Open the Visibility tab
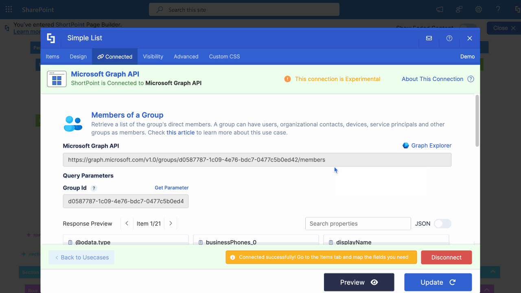Viewport: 521px width, 293px height. pyautogui.click(x=153, y=57)
